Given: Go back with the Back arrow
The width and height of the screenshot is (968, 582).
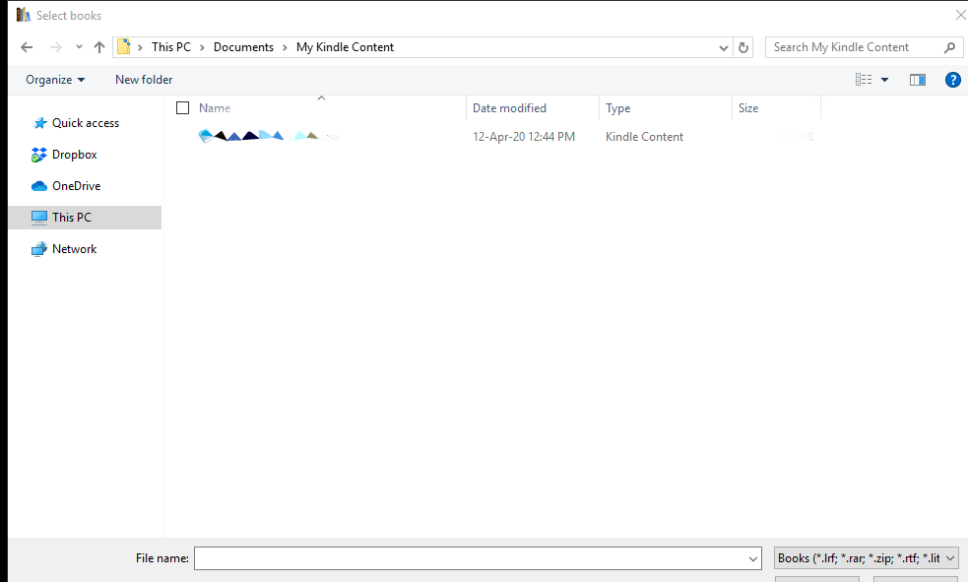Looking at the screenshot, I should coord(27,47).
